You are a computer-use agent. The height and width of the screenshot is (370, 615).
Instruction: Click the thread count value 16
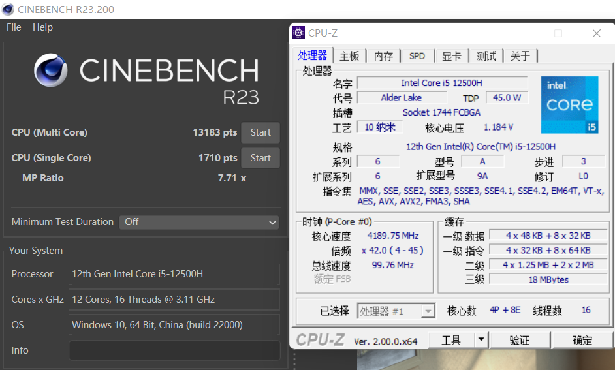pos(586,311)
